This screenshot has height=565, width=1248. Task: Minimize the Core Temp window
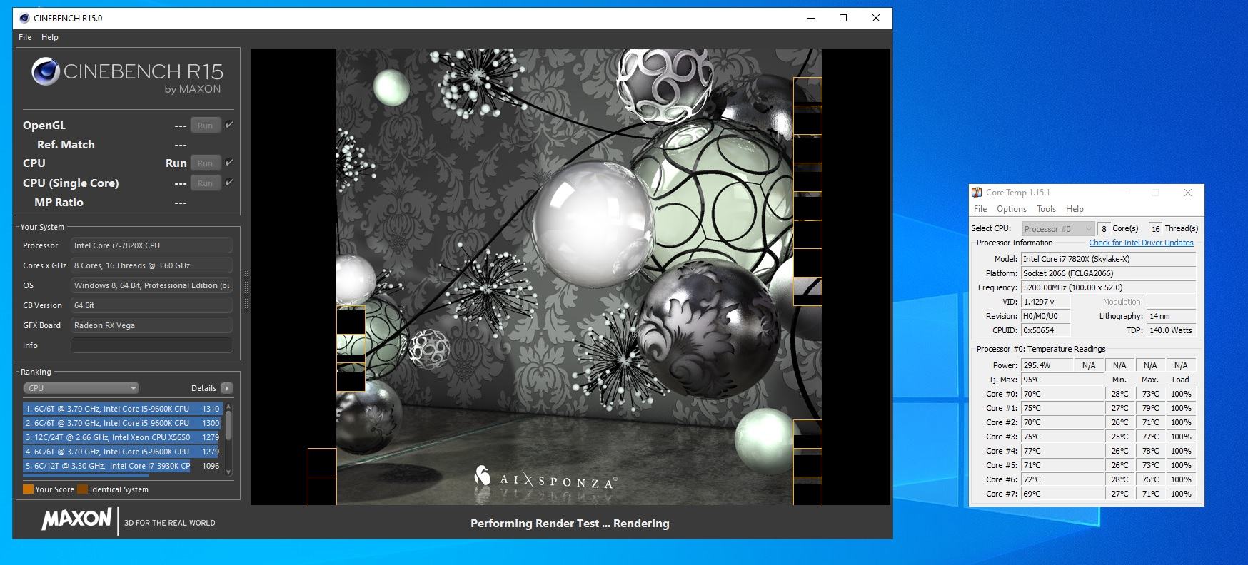(1123, 193)
